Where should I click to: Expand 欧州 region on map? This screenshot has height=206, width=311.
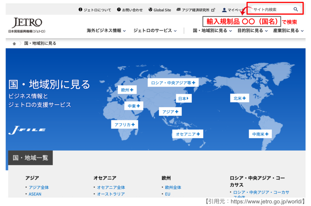click(127, 90)
